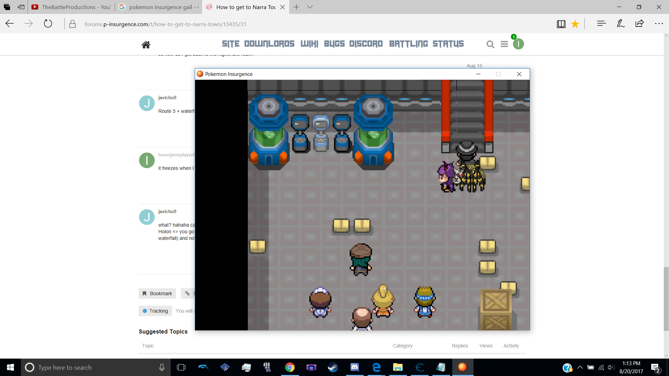Open the forum hamburger menu
The image size is (669, 376).
tap(504, 44)
